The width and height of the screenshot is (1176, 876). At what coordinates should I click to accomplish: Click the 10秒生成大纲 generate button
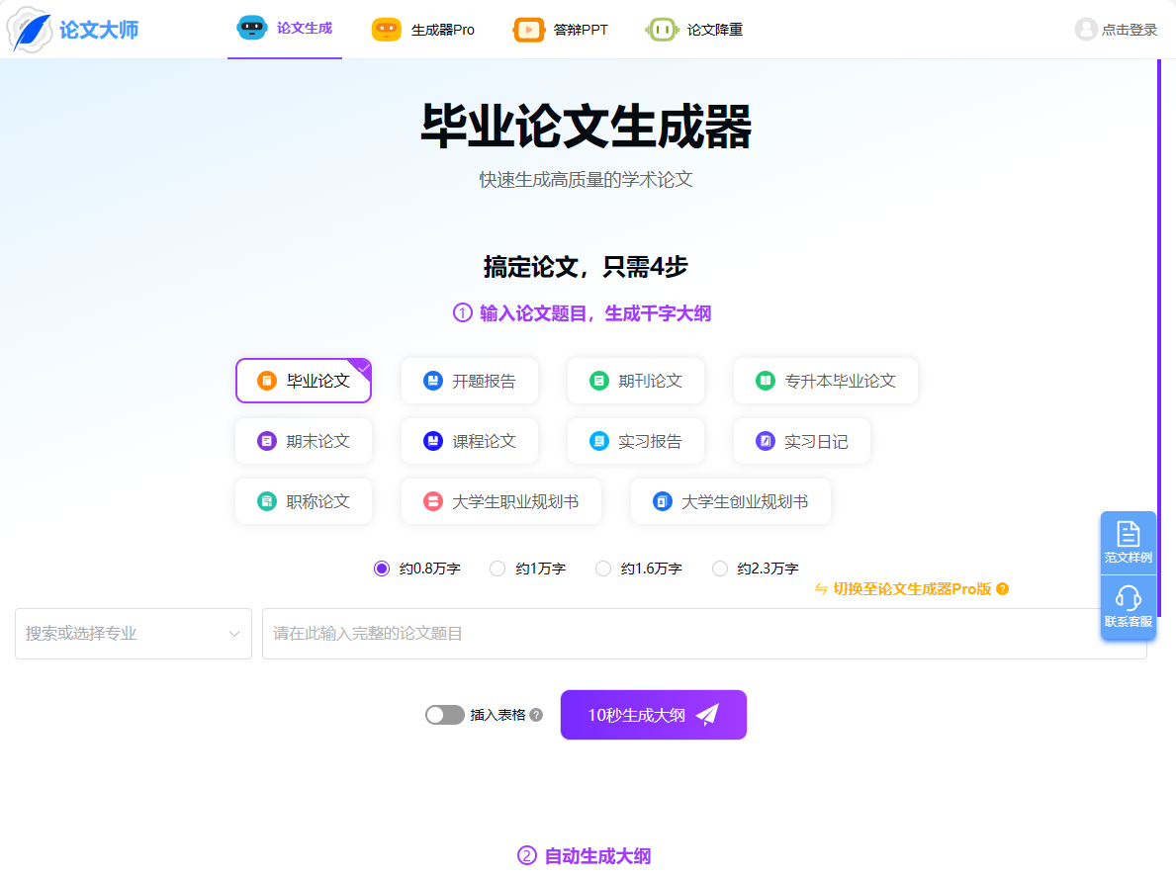tap(653, 714)
